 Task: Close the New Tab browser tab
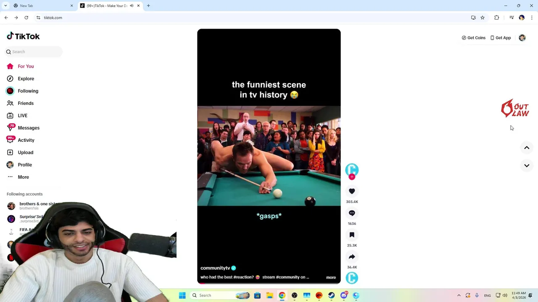click(71, 6)
